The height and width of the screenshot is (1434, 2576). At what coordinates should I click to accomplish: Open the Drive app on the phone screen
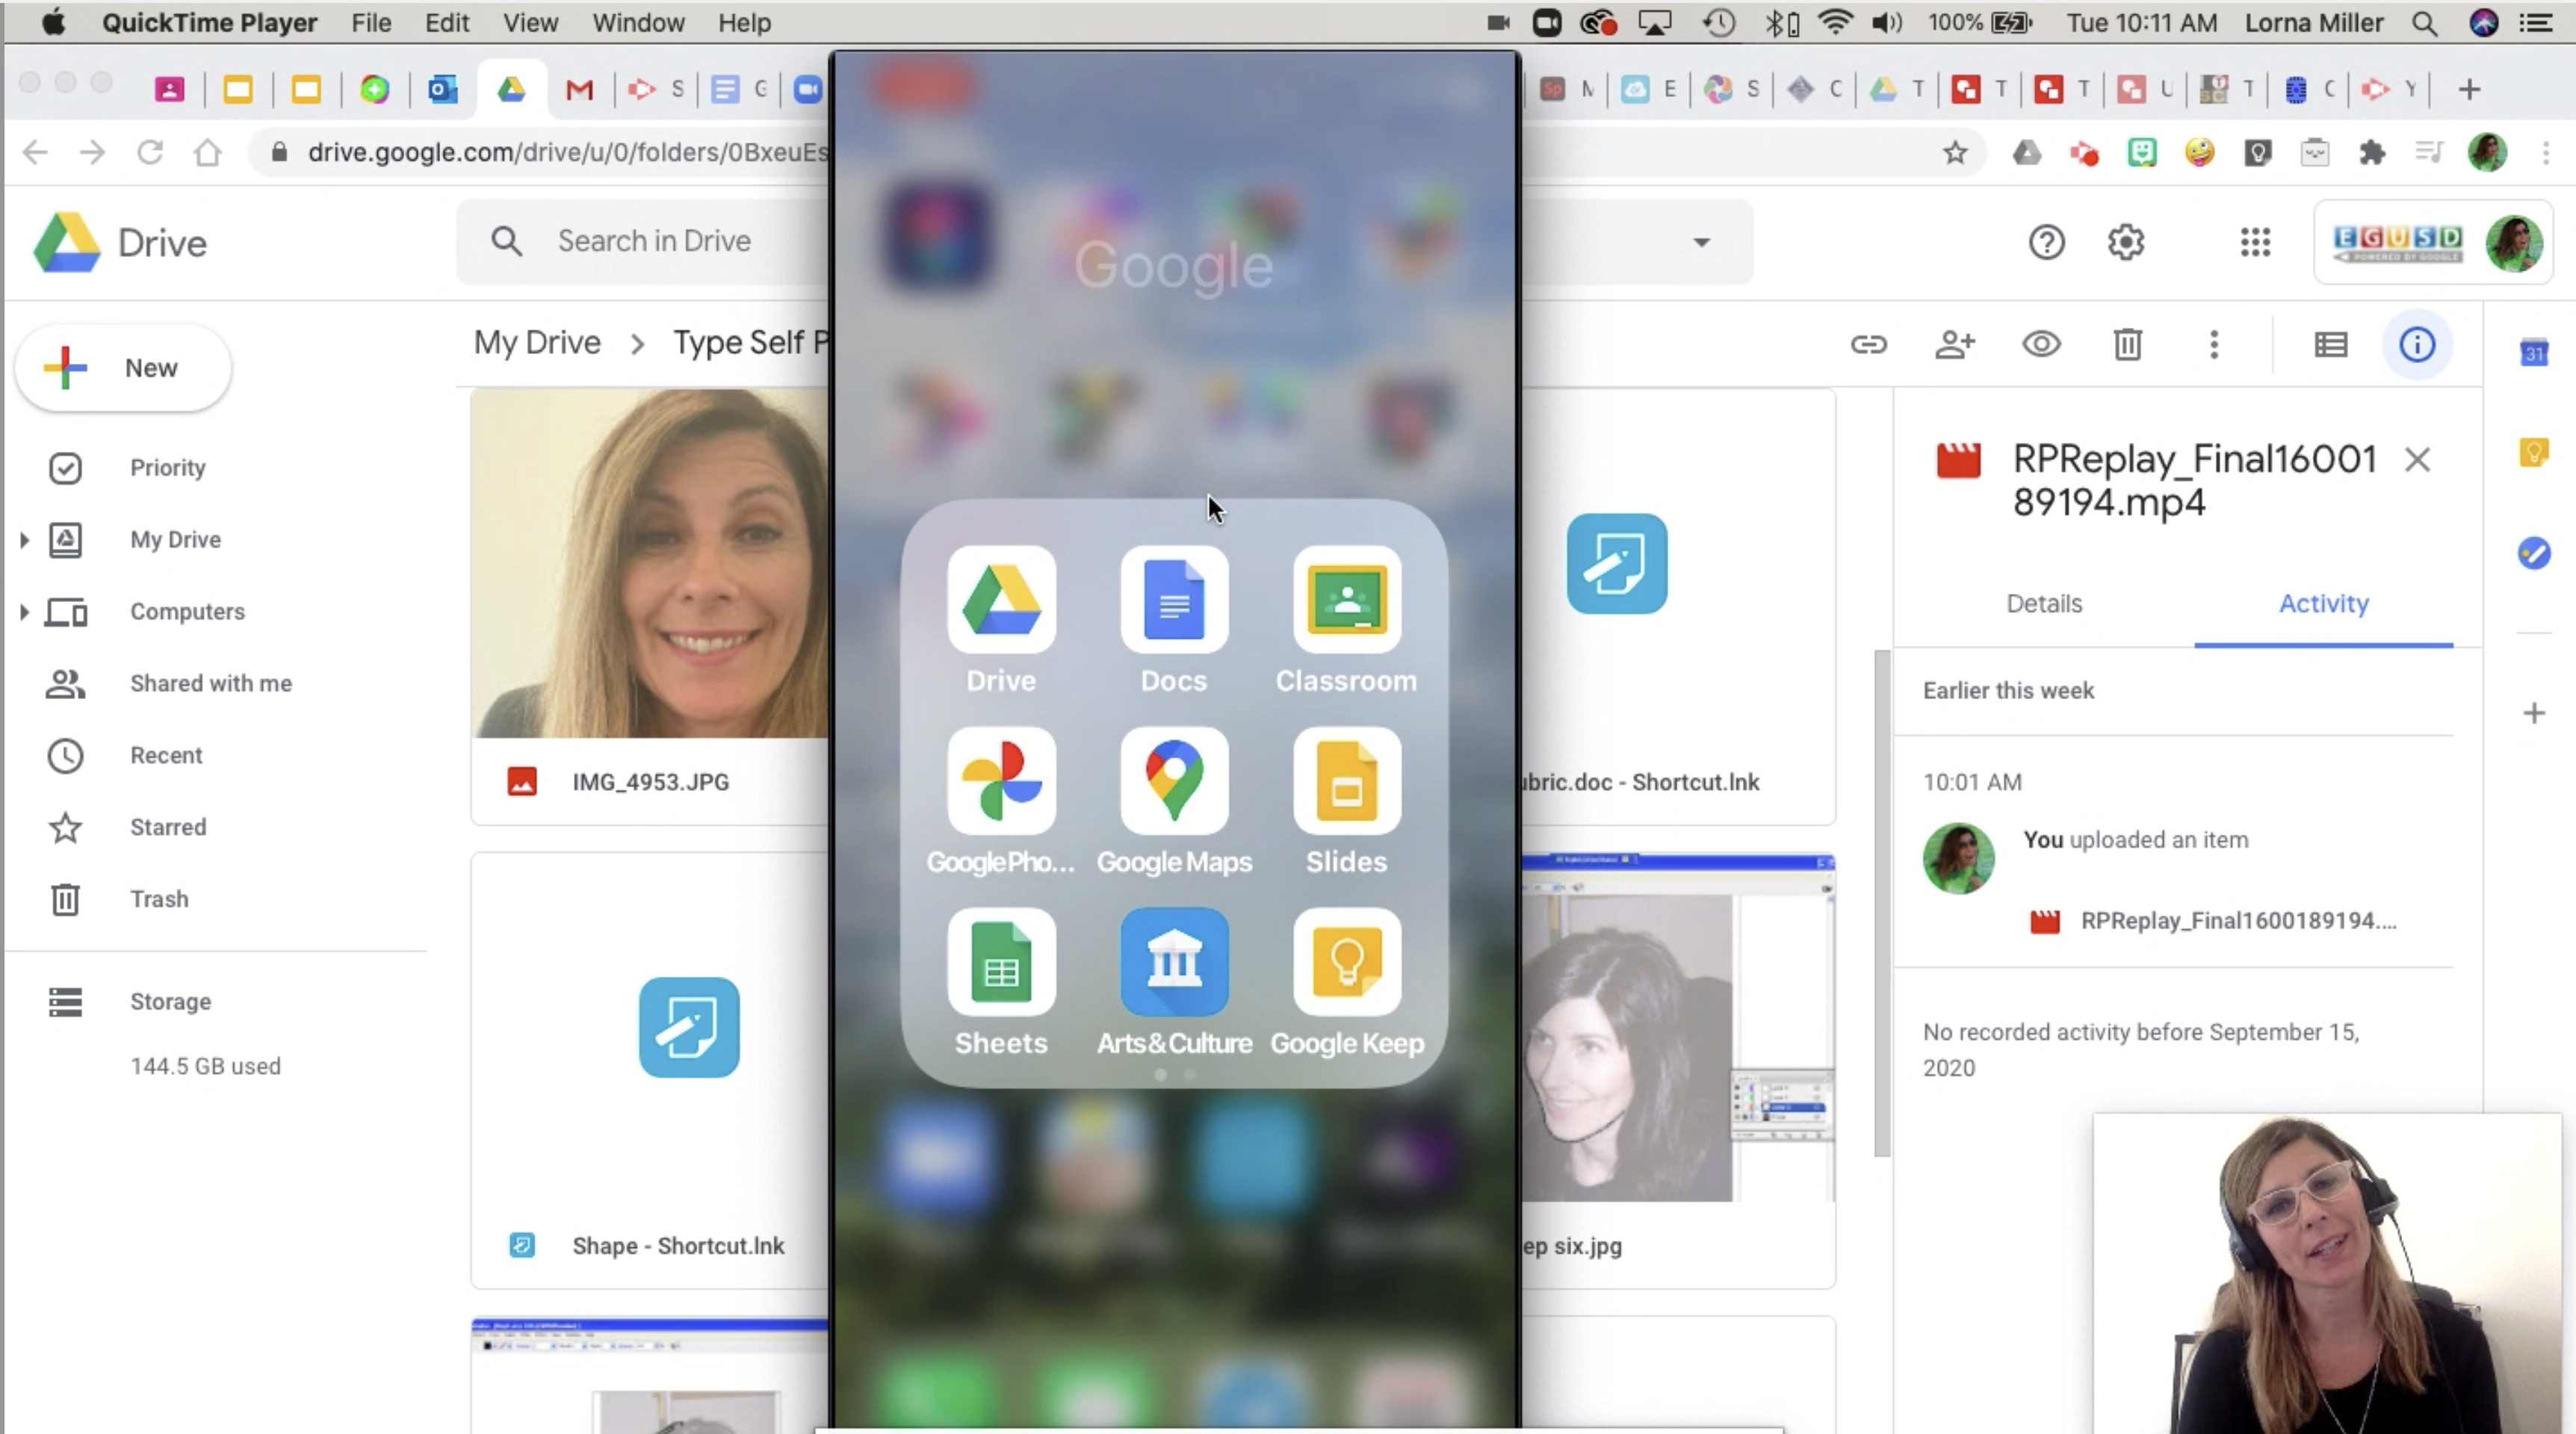pyautogui.click(x=1001, y=600)
